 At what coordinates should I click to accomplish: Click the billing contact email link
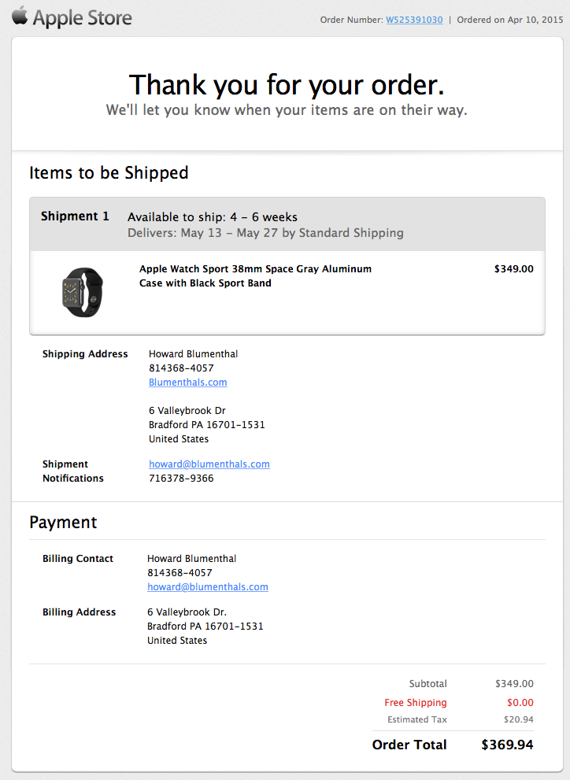point(207,587)
